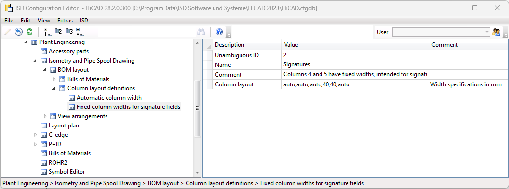Click the user management people icon
The height and width of the screenshot is (189, 509).
point(496,32)
